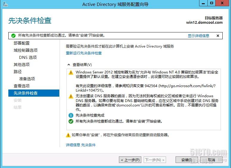Click warning icon beside Windows NT 4.0 message
Image resolution: width=231 pixels, height=168 pixels.
point(71,73)
